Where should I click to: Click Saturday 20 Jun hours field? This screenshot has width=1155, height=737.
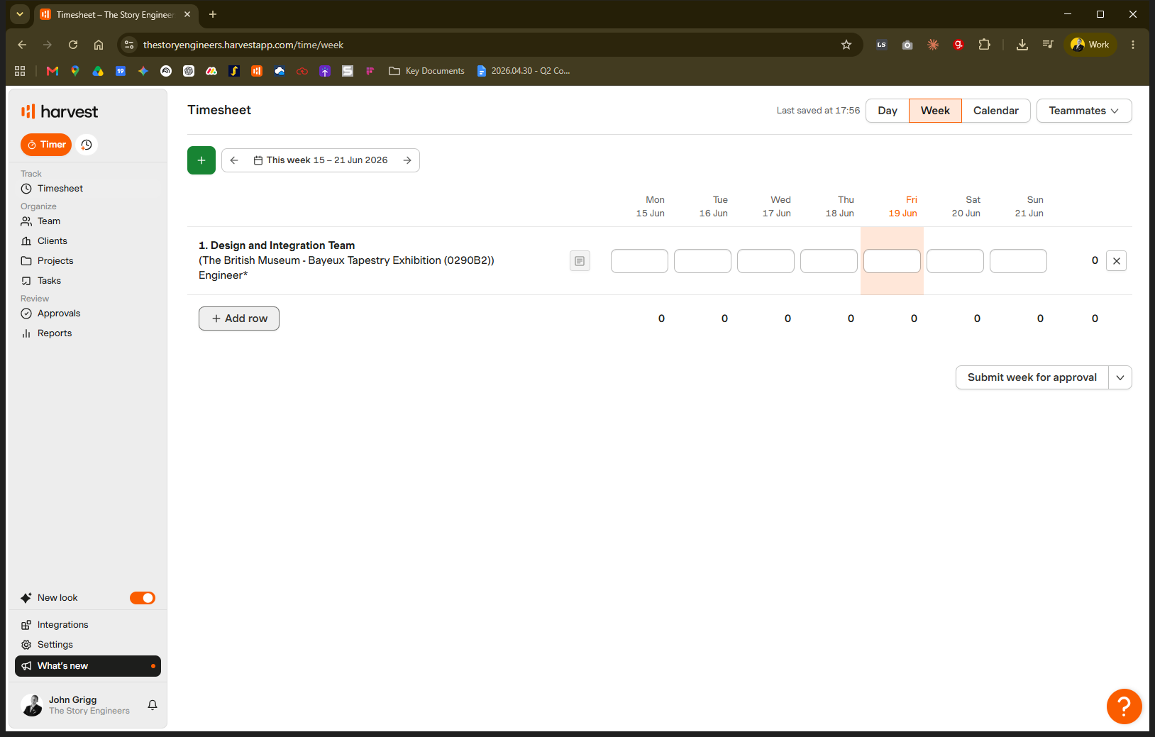tap(955, 261)
